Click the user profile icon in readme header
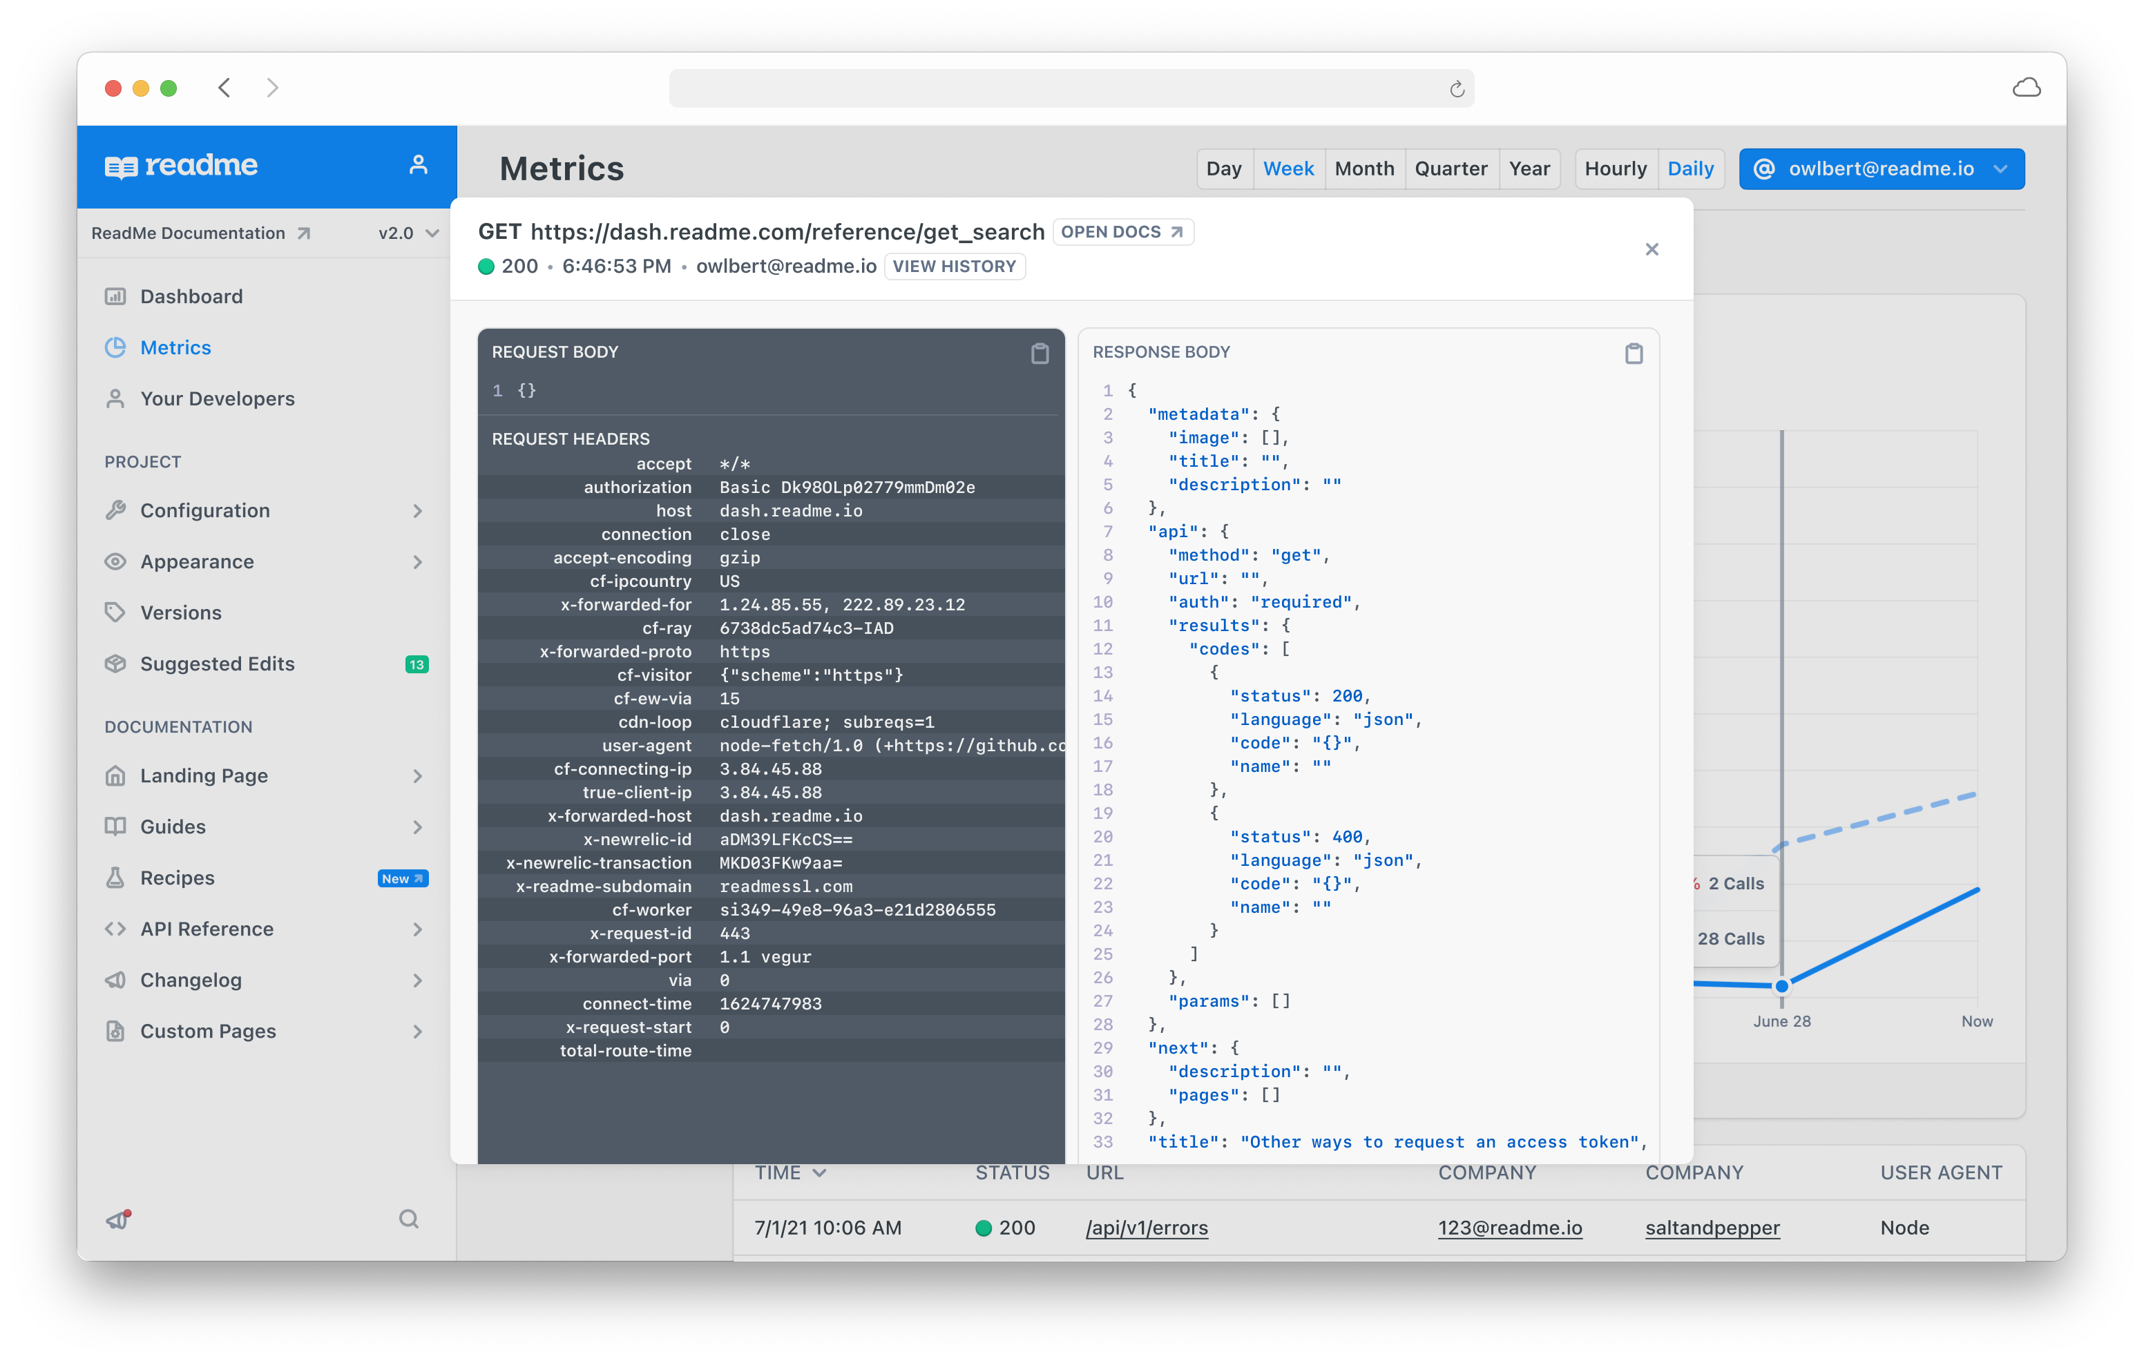Image resolution: width=2144 pixels, height=1363 pixels. [419, 165]
